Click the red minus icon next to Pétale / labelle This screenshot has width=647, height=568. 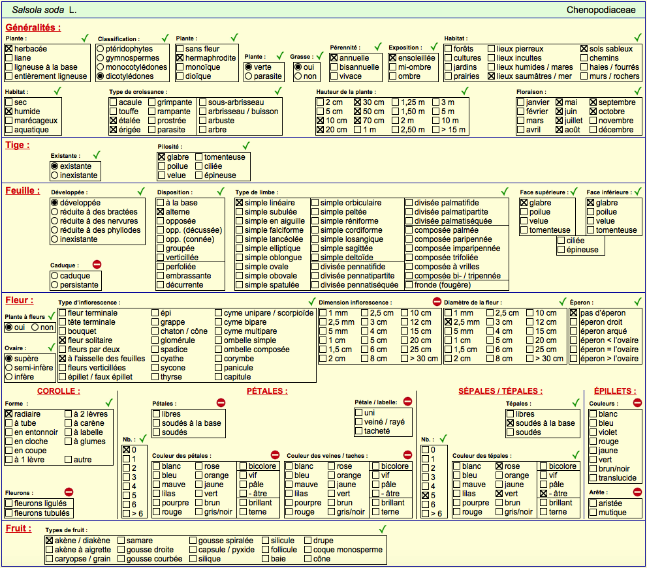pos(407,401)
